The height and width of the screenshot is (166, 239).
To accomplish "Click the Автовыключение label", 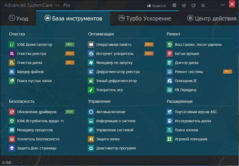I will click(111, 112).
